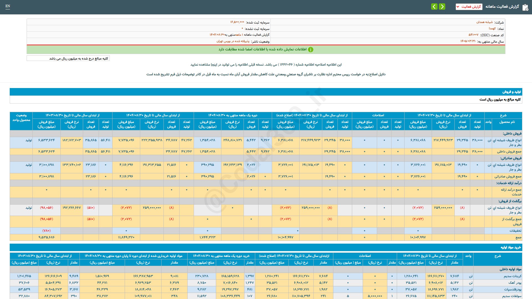532x299 pixels.
Task: Click the اصلاحات column group header
Action: pos(378,115)
